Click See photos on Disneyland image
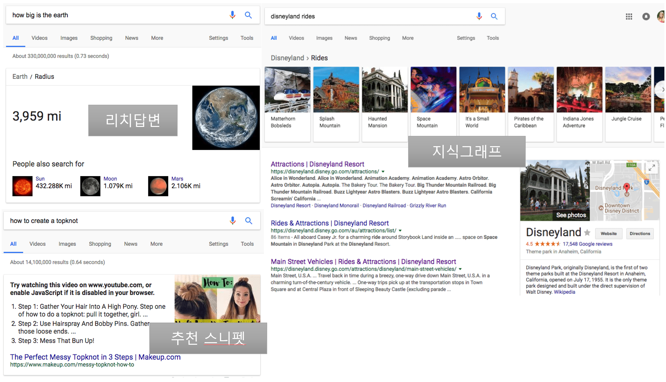 pyautogui.click(x=571, y=215)
